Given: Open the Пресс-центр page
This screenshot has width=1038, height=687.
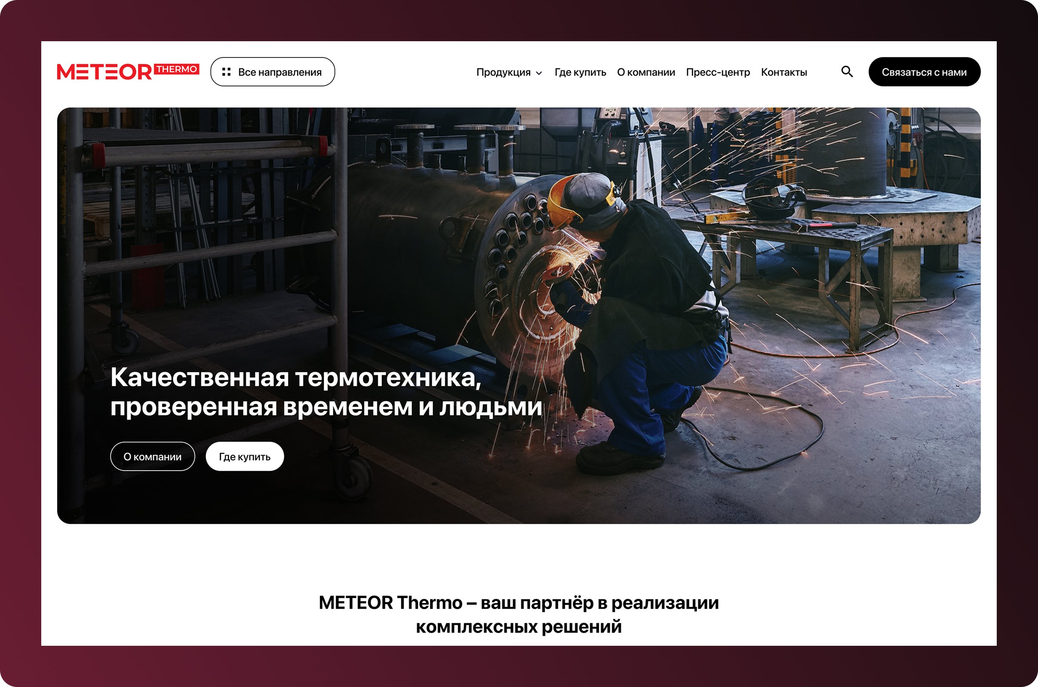Looking at the screenshot, I should (x=717, y=72).
